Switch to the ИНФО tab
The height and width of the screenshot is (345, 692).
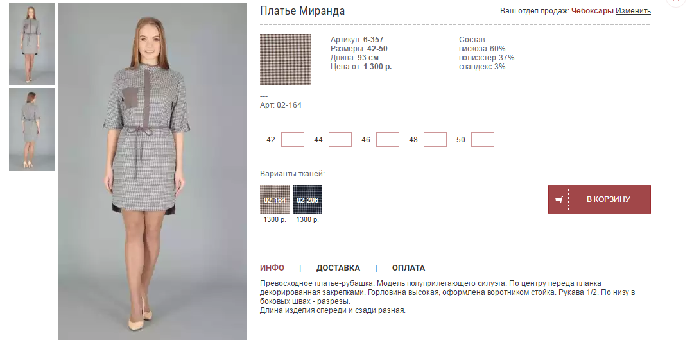point(272,268)
